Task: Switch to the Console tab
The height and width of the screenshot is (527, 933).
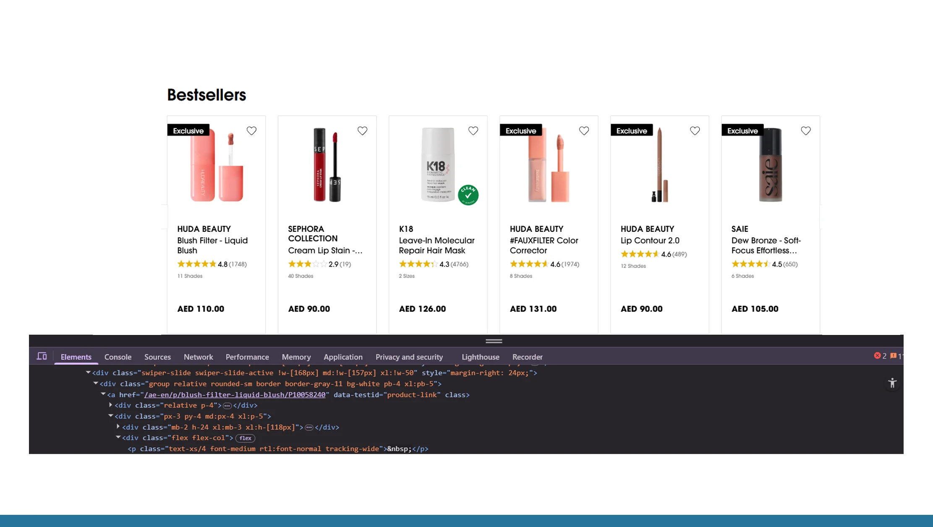Action: click(118, 357)
